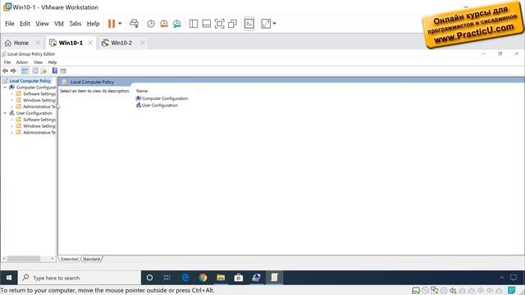Click the VMware message log status icon
This screenshot has width=525, height=295.
tap(512, 290)
